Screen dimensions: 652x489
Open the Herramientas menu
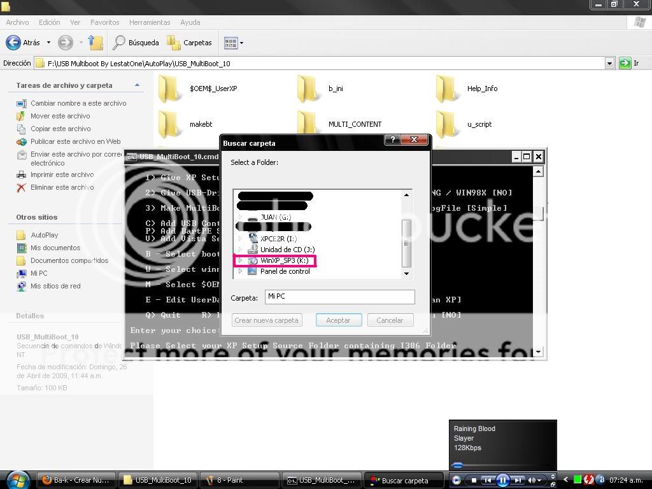(150, 22)
